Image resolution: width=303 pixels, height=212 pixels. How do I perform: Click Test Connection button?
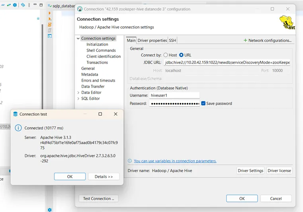99,198
